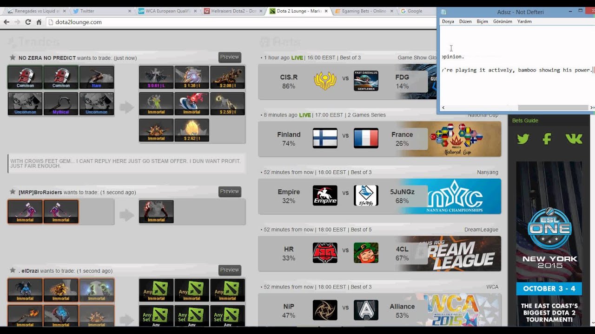
Task: Click the browser forward arrow
Action: click(17, 22)
